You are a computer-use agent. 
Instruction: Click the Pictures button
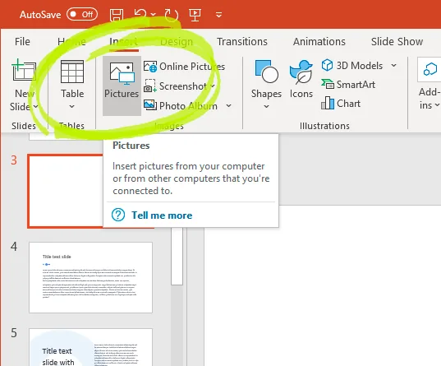tap(122, 86)
